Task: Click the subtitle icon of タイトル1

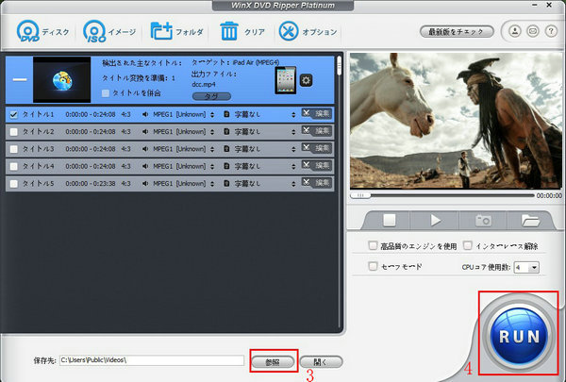Action: coord(226,114)
